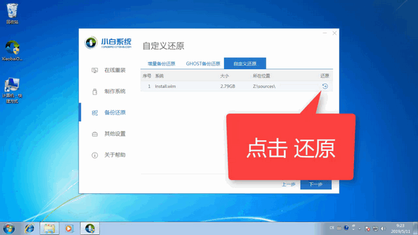Select the install.wim file name
418x235 pixels.
pyautogui.click(x=165, y=86)
